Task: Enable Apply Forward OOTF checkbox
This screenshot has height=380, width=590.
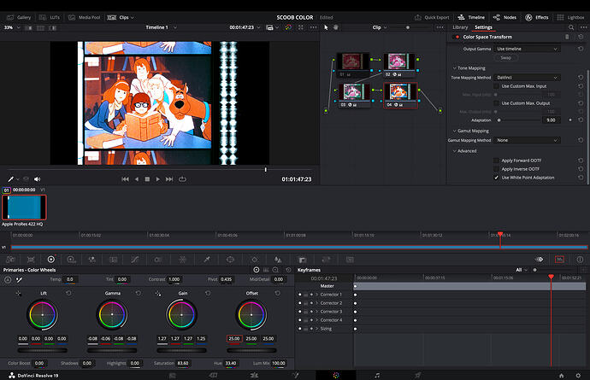Action: point(496,160)
